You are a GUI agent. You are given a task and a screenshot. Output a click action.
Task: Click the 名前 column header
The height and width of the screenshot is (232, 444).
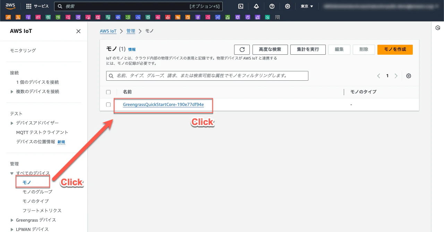[127, 92]
